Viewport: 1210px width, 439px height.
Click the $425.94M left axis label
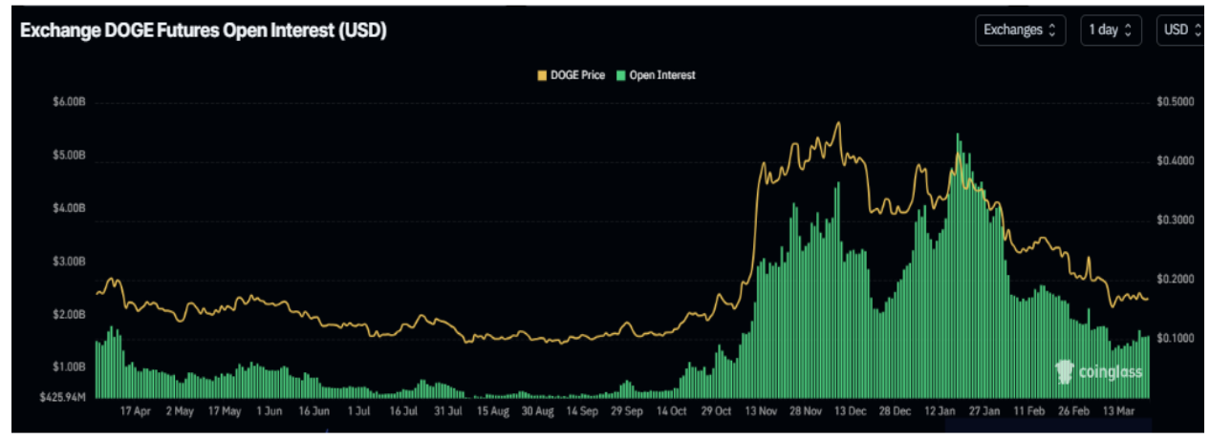(63, 395)
